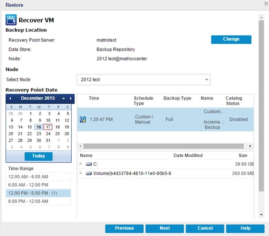
Task: Click the Help button
Action: click(245, 229)
